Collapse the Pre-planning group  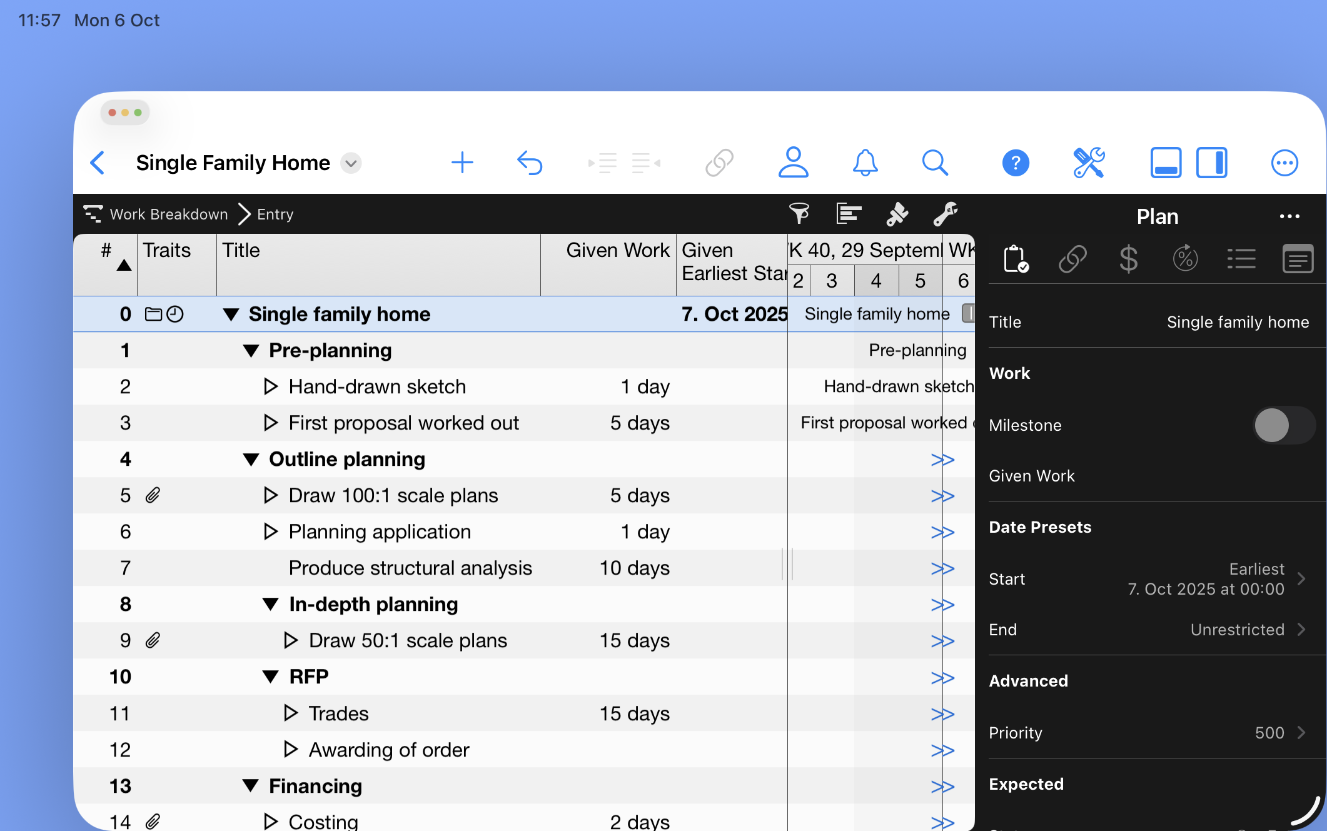coord(252,350)
